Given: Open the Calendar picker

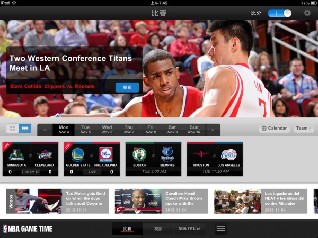Looking at the screenshot, I should click(274, 129).
